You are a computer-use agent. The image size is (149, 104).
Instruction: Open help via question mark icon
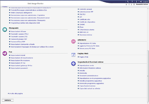coord(132,2)
